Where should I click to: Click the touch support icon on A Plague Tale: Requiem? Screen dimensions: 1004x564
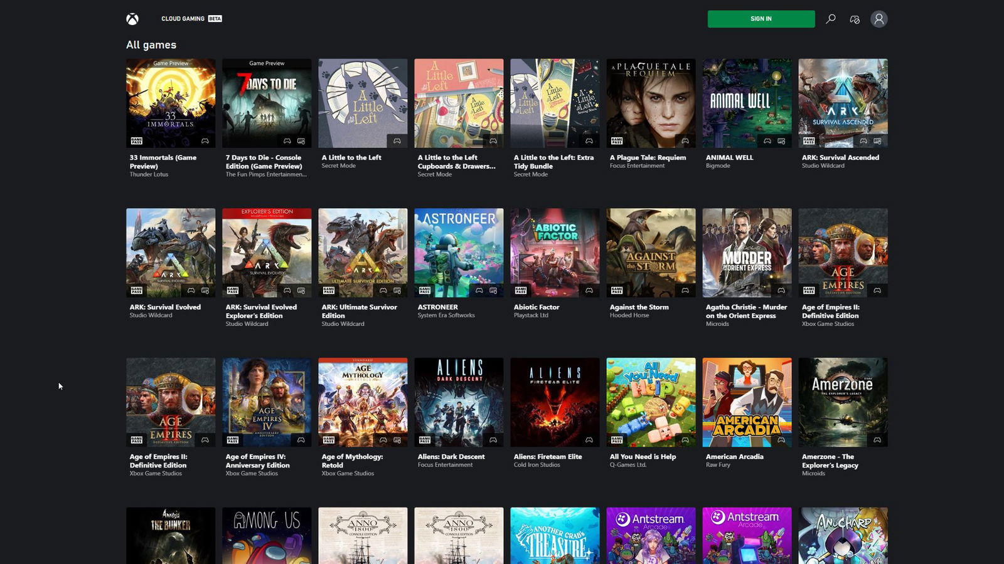point(685,140)
